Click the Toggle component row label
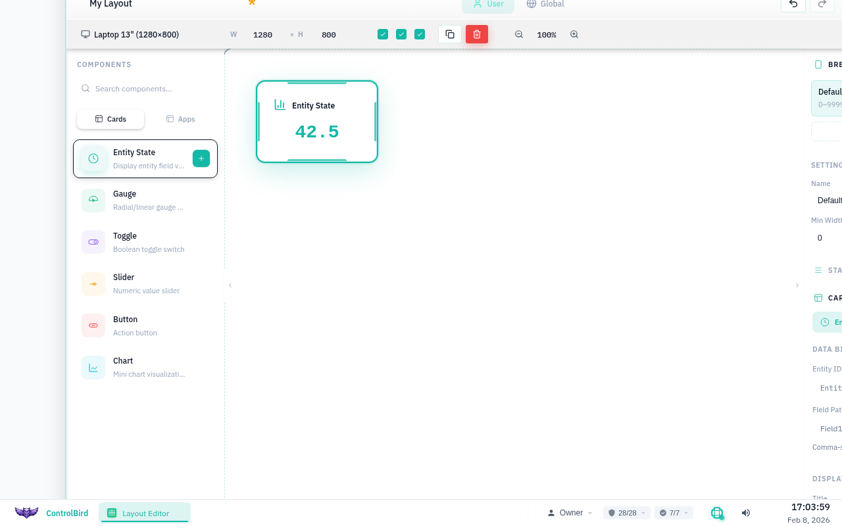The image size is (842, 526). [x=125, y=236]
